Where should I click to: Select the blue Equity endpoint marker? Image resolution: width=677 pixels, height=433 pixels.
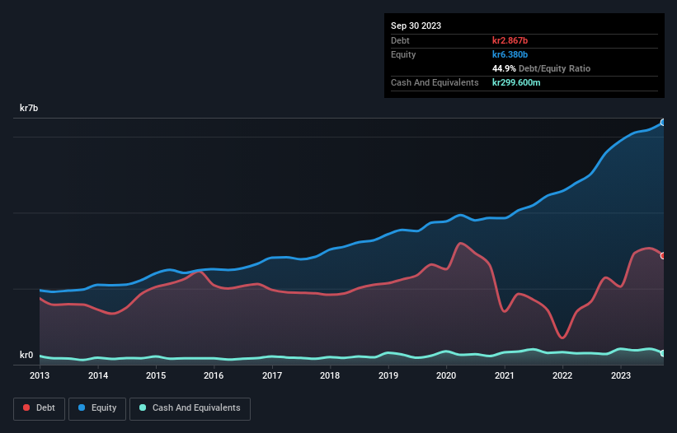click(x=663, y=123)
